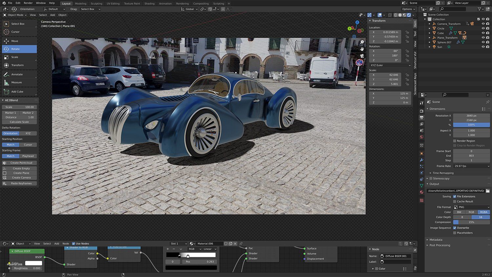Screen dimensions: 492x277
Task: Open the Render menu
Action: point(28,3)
